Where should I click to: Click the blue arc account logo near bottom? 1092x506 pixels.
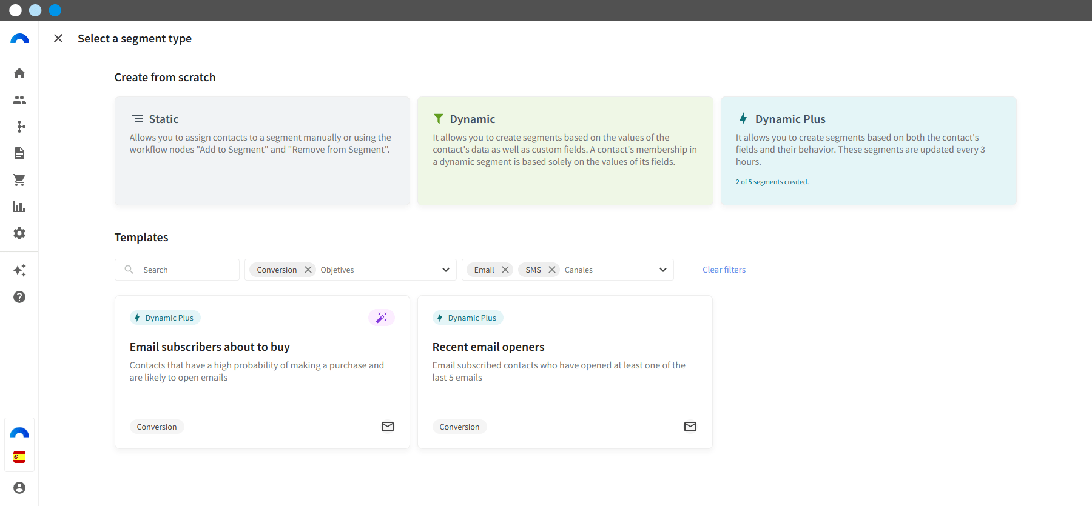19,433
